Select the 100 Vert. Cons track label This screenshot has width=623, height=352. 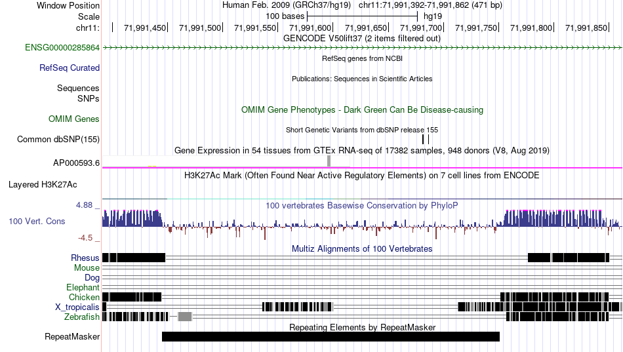point(37,222)
